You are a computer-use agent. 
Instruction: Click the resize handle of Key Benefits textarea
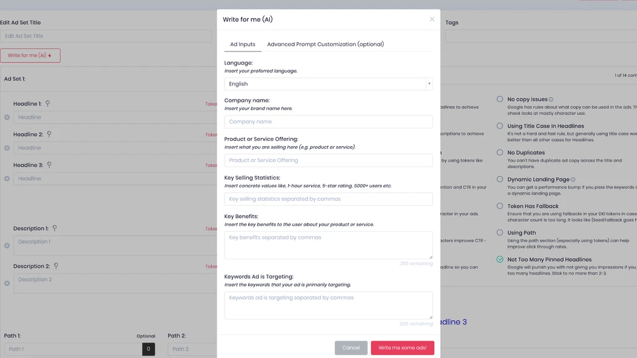pyautogui.click(x=430, y=256)
